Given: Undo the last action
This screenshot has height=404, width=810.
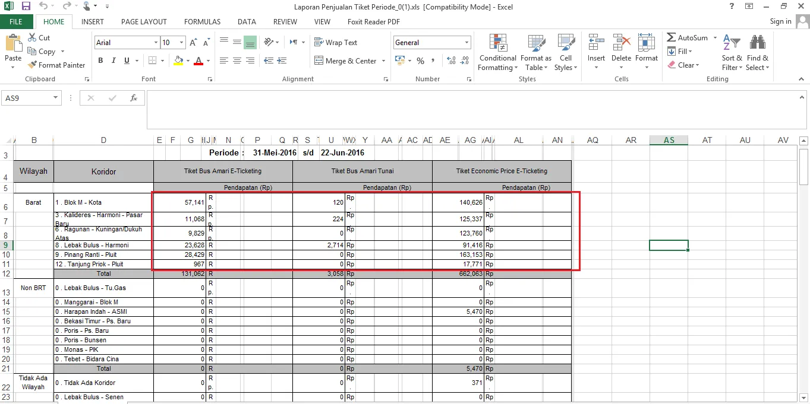Looking at the screenshot, I should 43,7.
